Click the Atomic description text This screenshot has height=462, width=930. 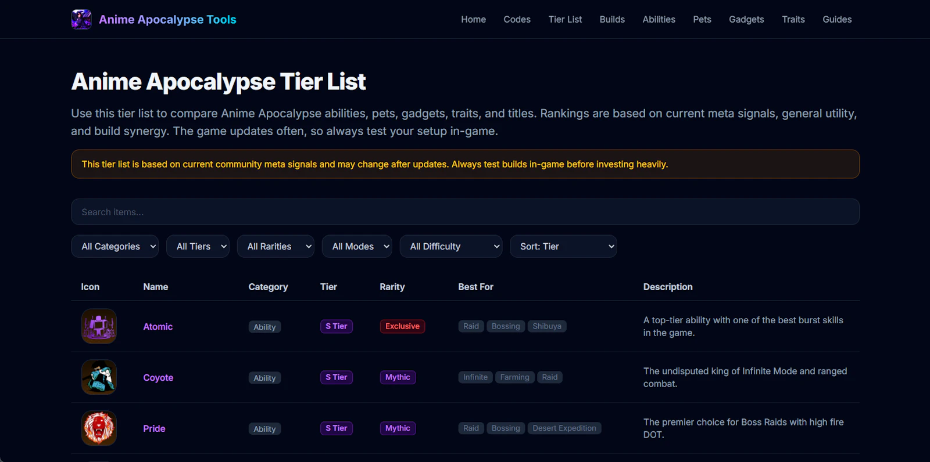743,326
